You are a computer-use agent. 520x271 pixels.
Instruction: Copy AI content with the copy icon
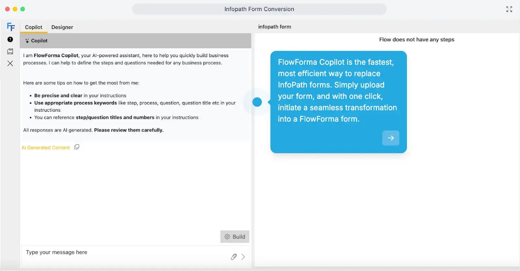[77, 147]
